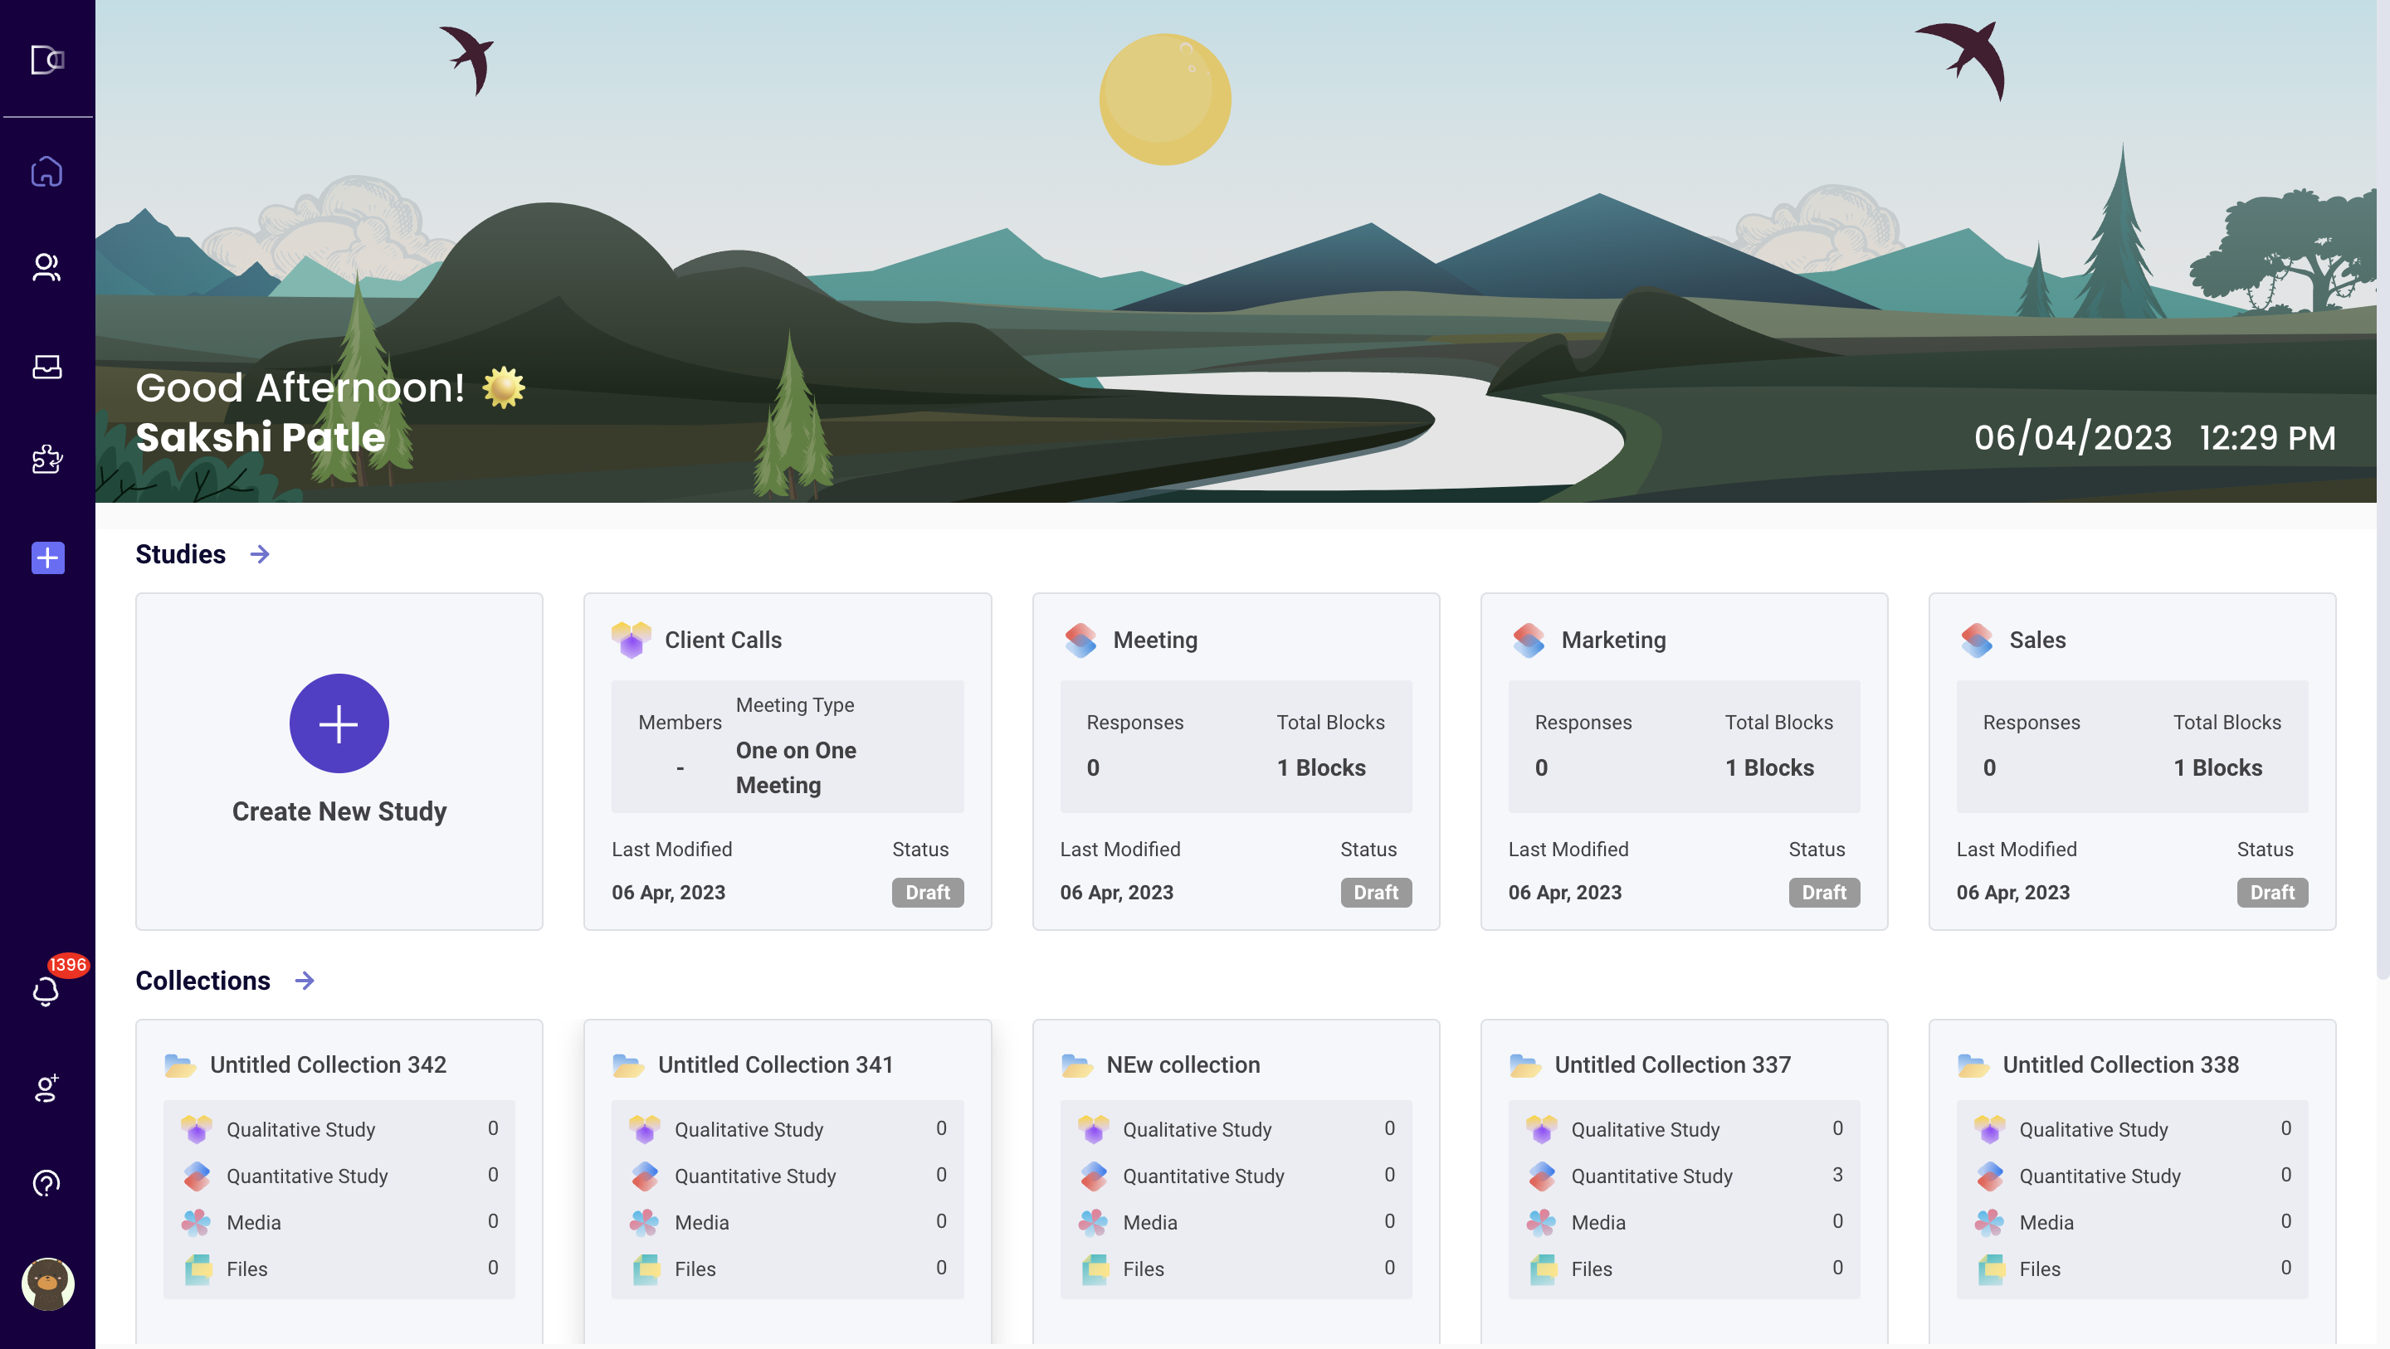Open the help question mark icon
Viewport: 2390px width, 1349px height.
pos(46,1182)
